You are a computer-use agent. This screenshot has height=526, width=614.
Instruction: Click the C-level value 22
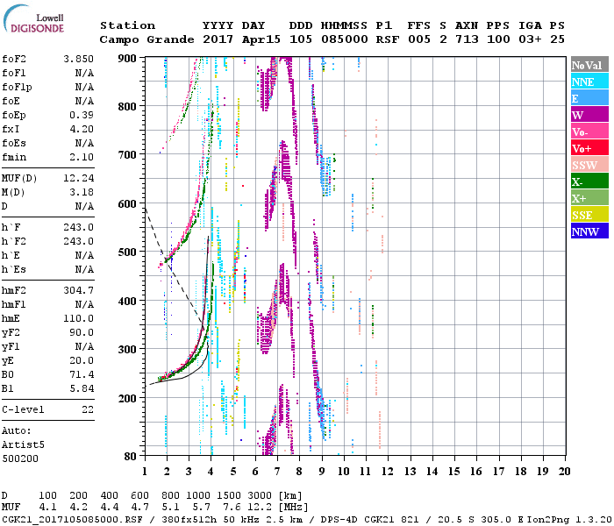(88, 409)
